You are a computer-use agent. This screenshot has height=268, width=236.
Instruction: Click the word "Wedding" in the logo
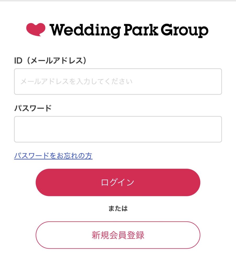[x=85, y=30]
